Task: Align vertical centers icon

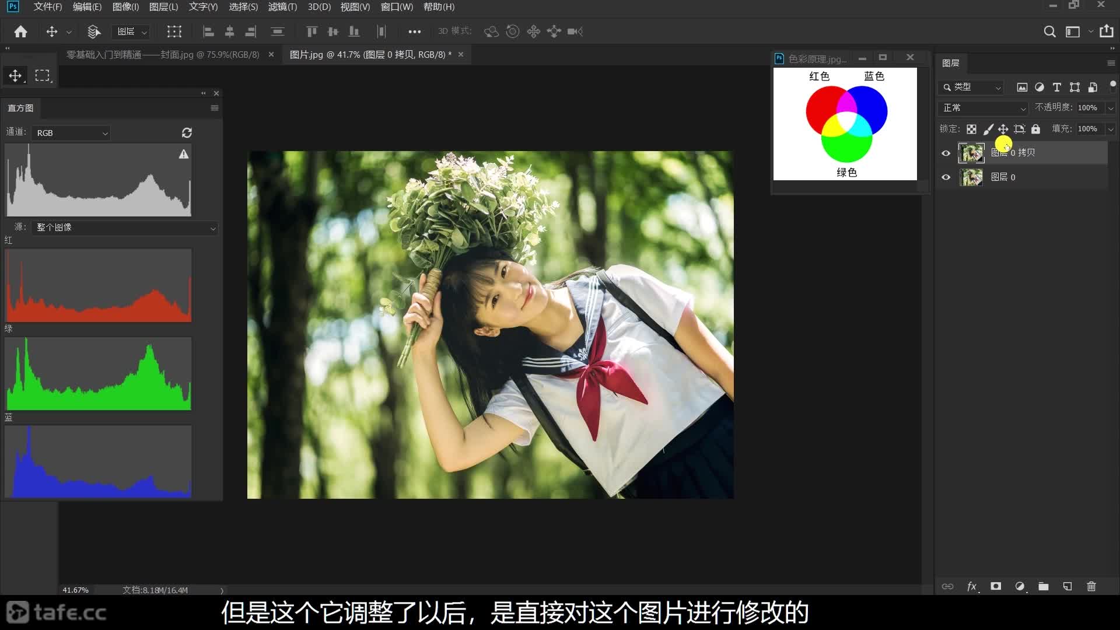Action: pyautogui.click(x=333, y=32)
